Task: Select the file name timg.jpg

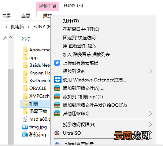Action: 38,127
